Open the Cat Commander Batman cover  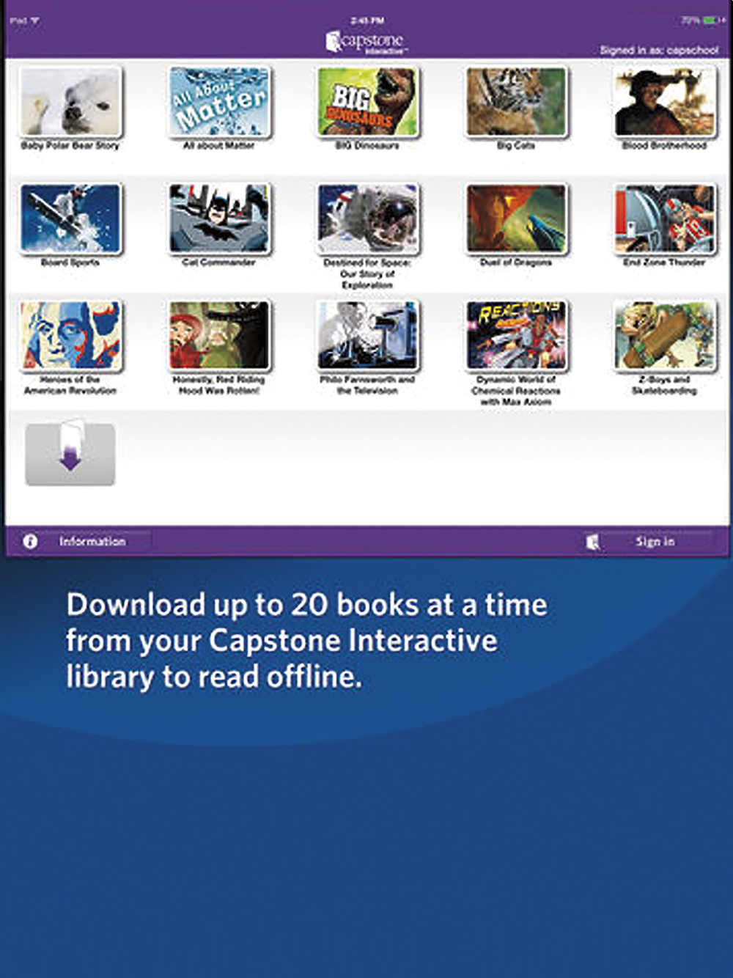click(x=219, y=218)
